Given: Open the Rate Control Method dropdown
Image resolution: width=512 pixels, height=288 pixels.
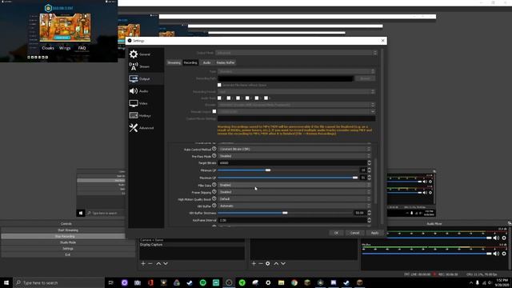Looking at the screenshot, I should (x=294, y=149).
